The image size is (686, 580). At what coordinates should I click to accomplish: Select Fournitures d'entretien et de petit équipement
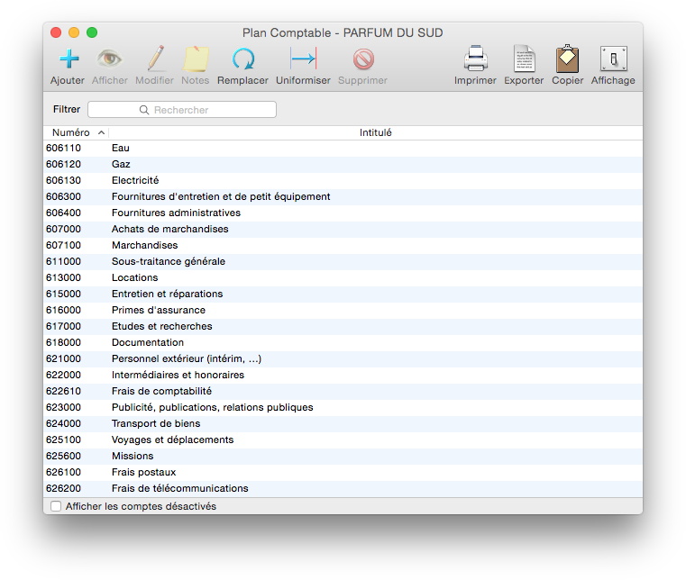[343, 196]
